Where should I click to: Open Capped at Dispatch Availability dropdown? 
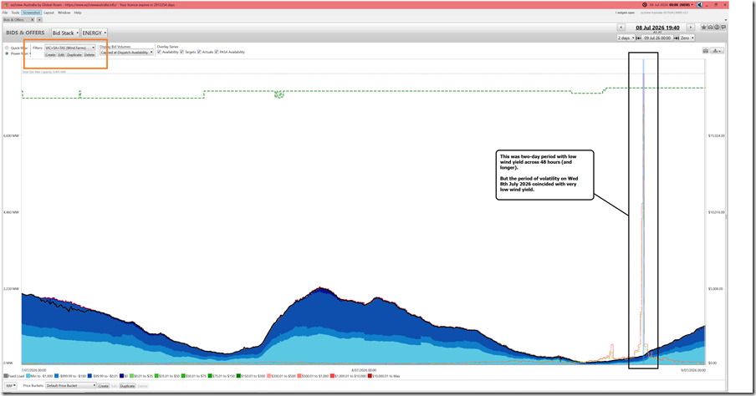click(127, 52)
